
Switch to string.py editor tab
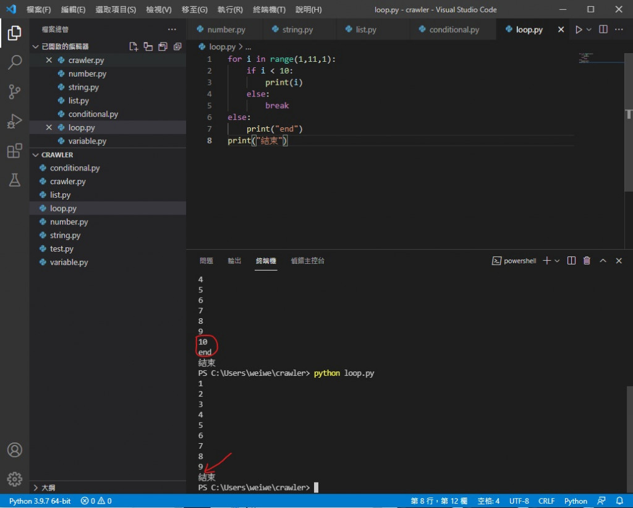[300, 30]
